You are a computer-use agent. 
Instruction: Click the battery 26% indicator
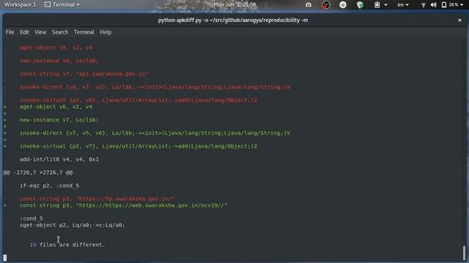click(452, 5)
